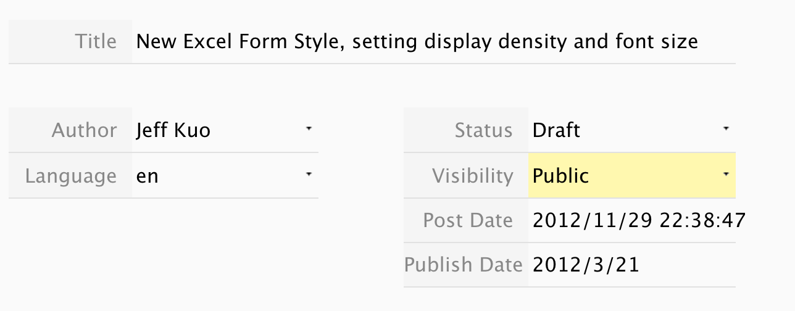
Task: Edit the Publish Date 2012/3/21 field
Action: 586,265
